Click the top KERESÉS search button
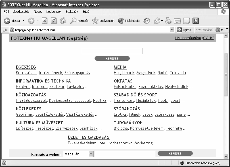Screen dimensions: 230x167 [112, 58]
